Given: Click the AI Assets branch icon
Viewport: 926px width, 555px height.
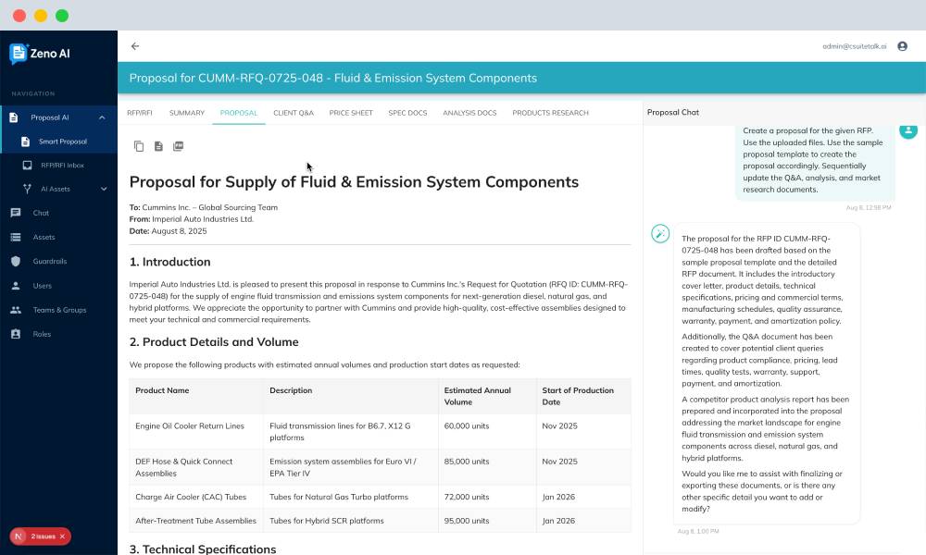Looking at the screenshot, I should click(27, 189).
